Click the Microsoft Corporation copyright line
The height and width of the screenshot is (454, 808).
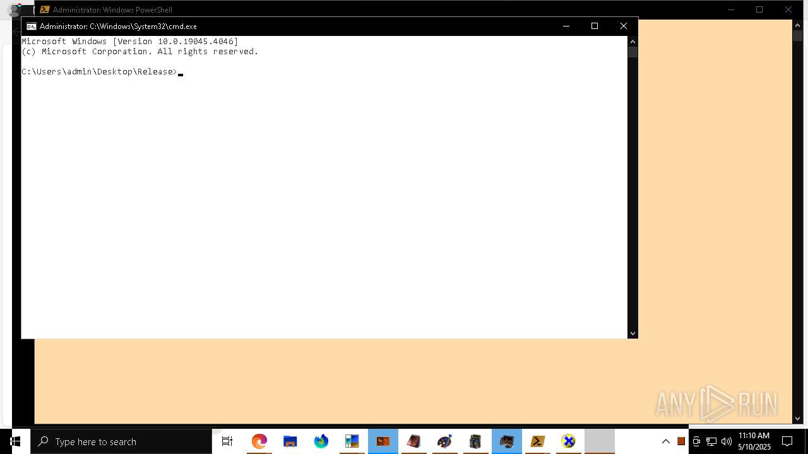pyautogui.click(x=140, y=52)
